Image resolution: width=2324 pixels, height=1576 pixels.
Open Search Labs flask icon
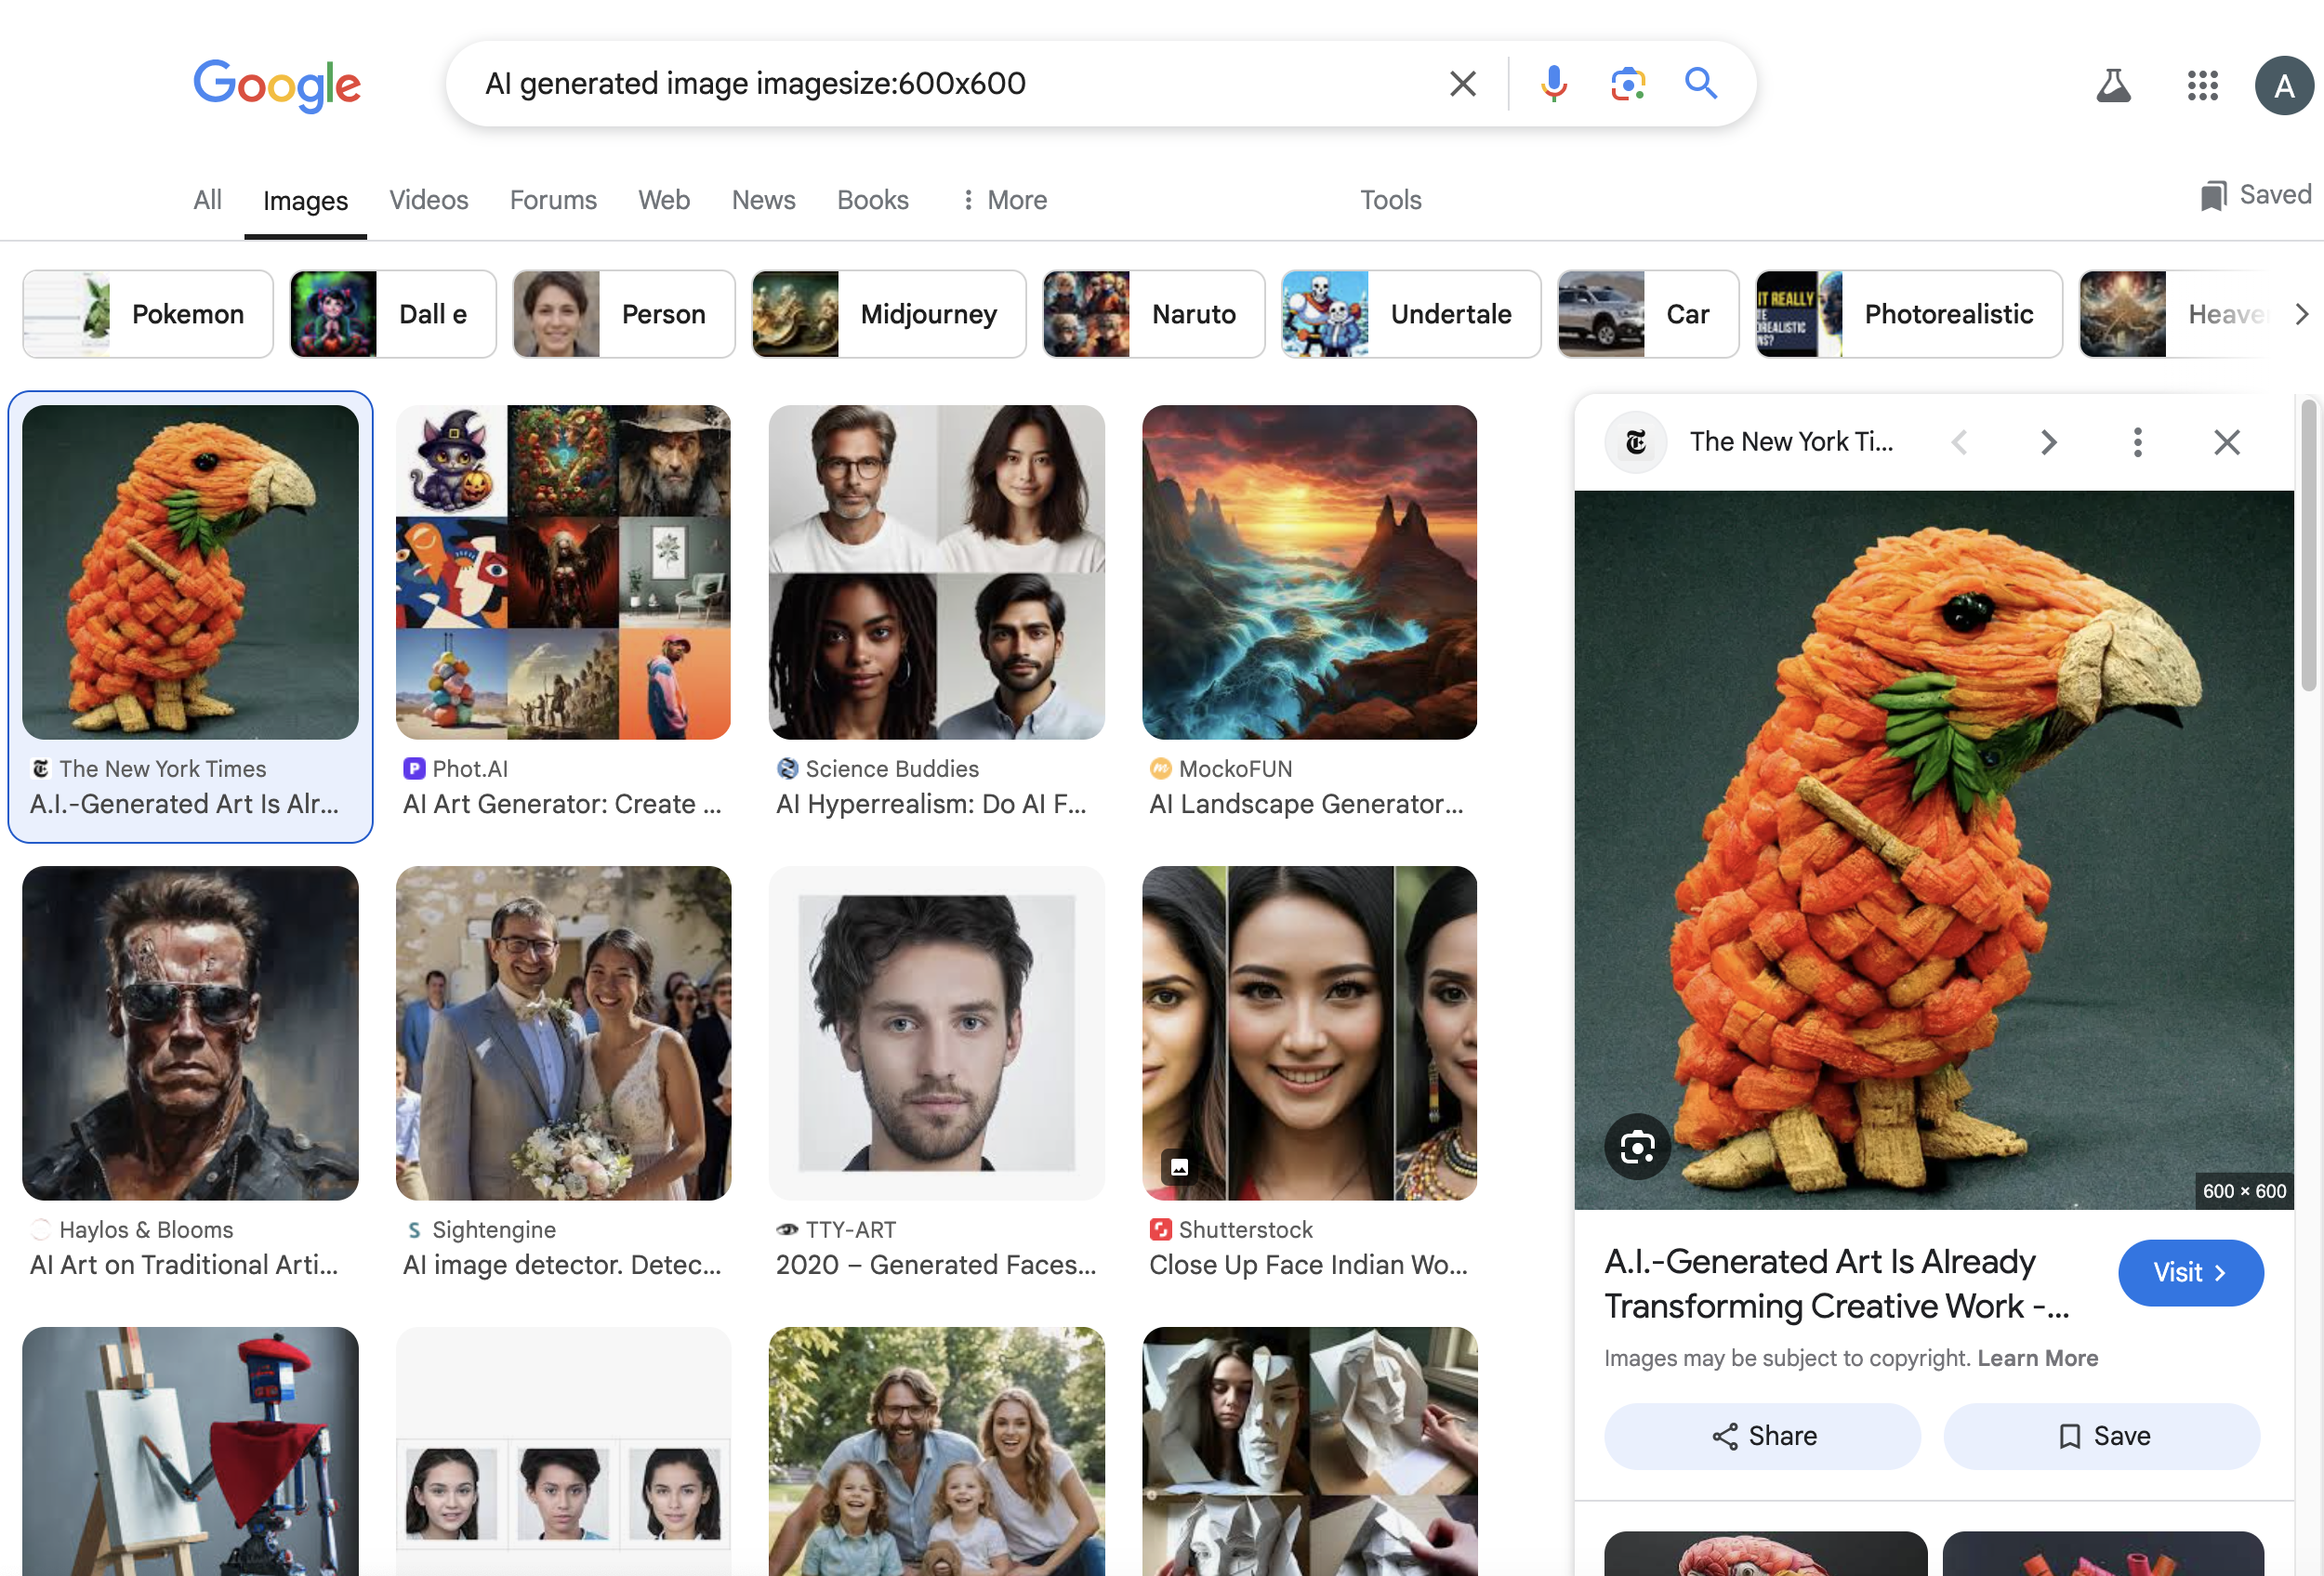pyautogui.click(x=2113, y=85)
